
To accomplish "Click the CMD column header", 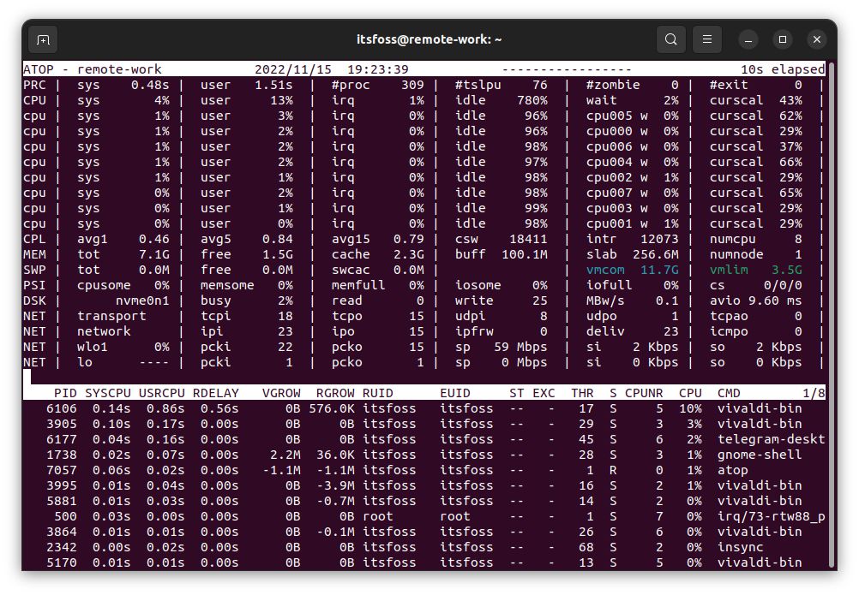I will pos(729,393).
